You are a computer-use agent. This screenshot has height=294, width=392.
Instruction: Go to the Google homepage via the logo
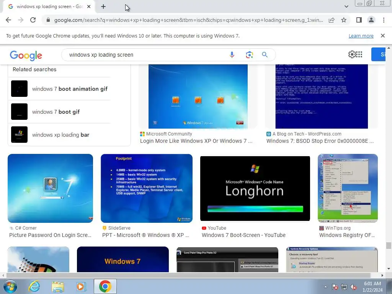coord(26,55)
